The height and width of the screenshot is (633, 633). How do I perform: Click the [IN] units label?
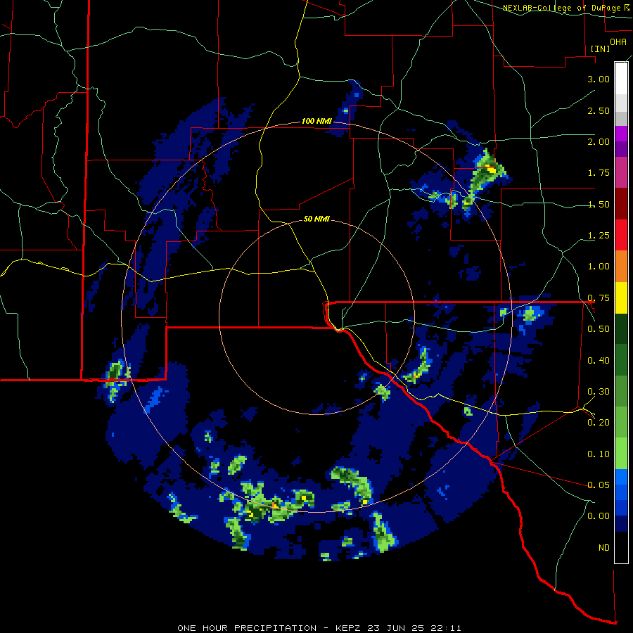tap(600, 49)
